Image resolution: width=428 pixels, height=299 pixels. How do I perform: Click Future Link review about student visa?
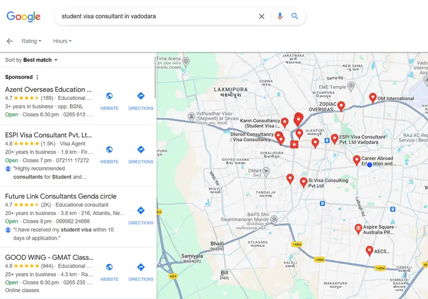[x=63, y=234]
